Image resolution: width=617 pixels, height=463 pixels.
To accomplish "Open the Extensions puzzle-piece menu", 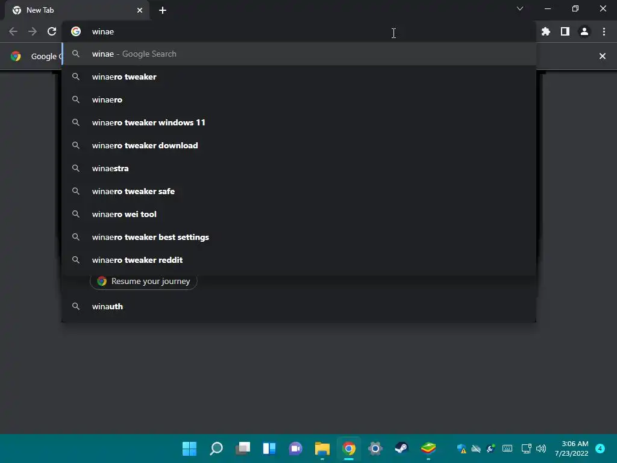I will tap(546, 31).
